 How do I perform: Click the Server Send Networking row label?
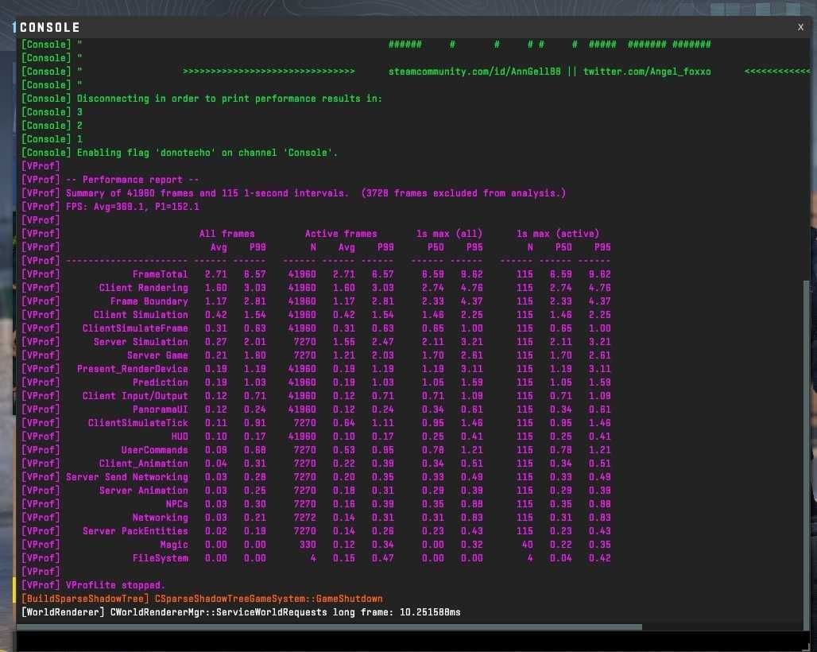[x=127, y=477]
